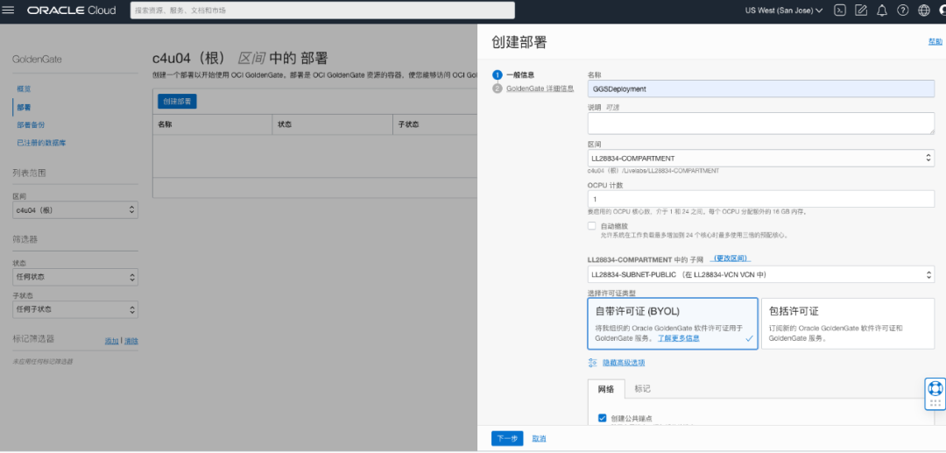946x453 pixels.
Task: Click the 清除 tag filter link
Action: (131, 341)
